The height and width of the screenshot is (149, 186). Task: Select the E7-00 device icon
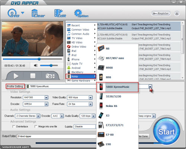(101, 134)
